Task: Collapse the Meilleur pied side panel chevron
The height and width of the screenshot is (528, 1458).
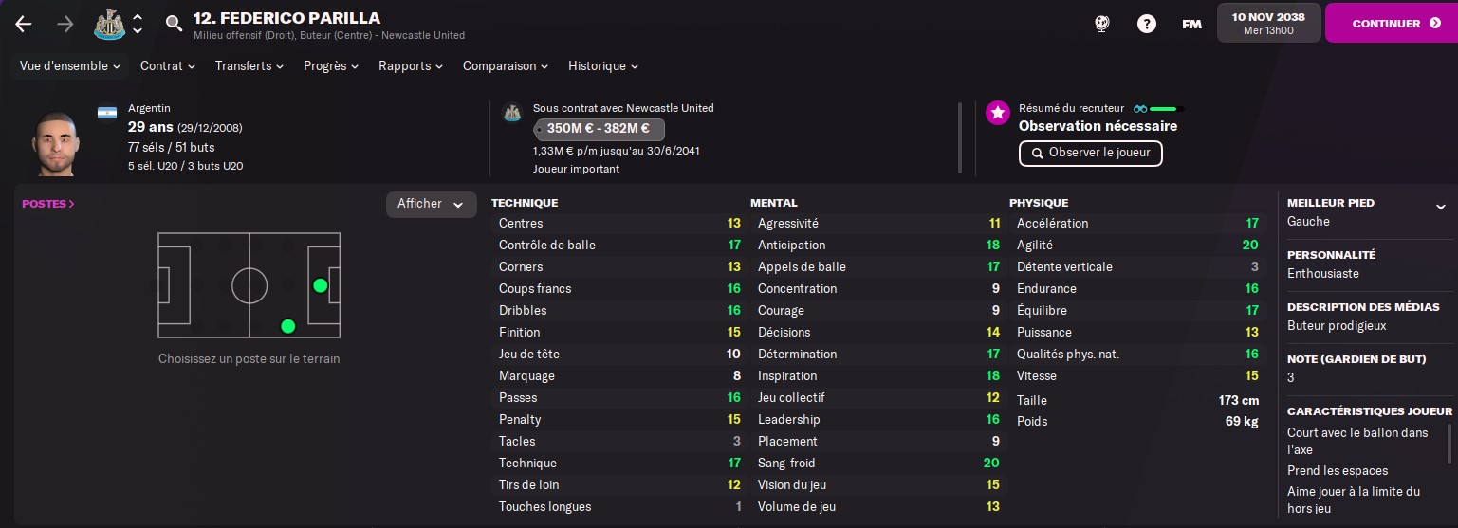Action: [x=1440, y=207]
